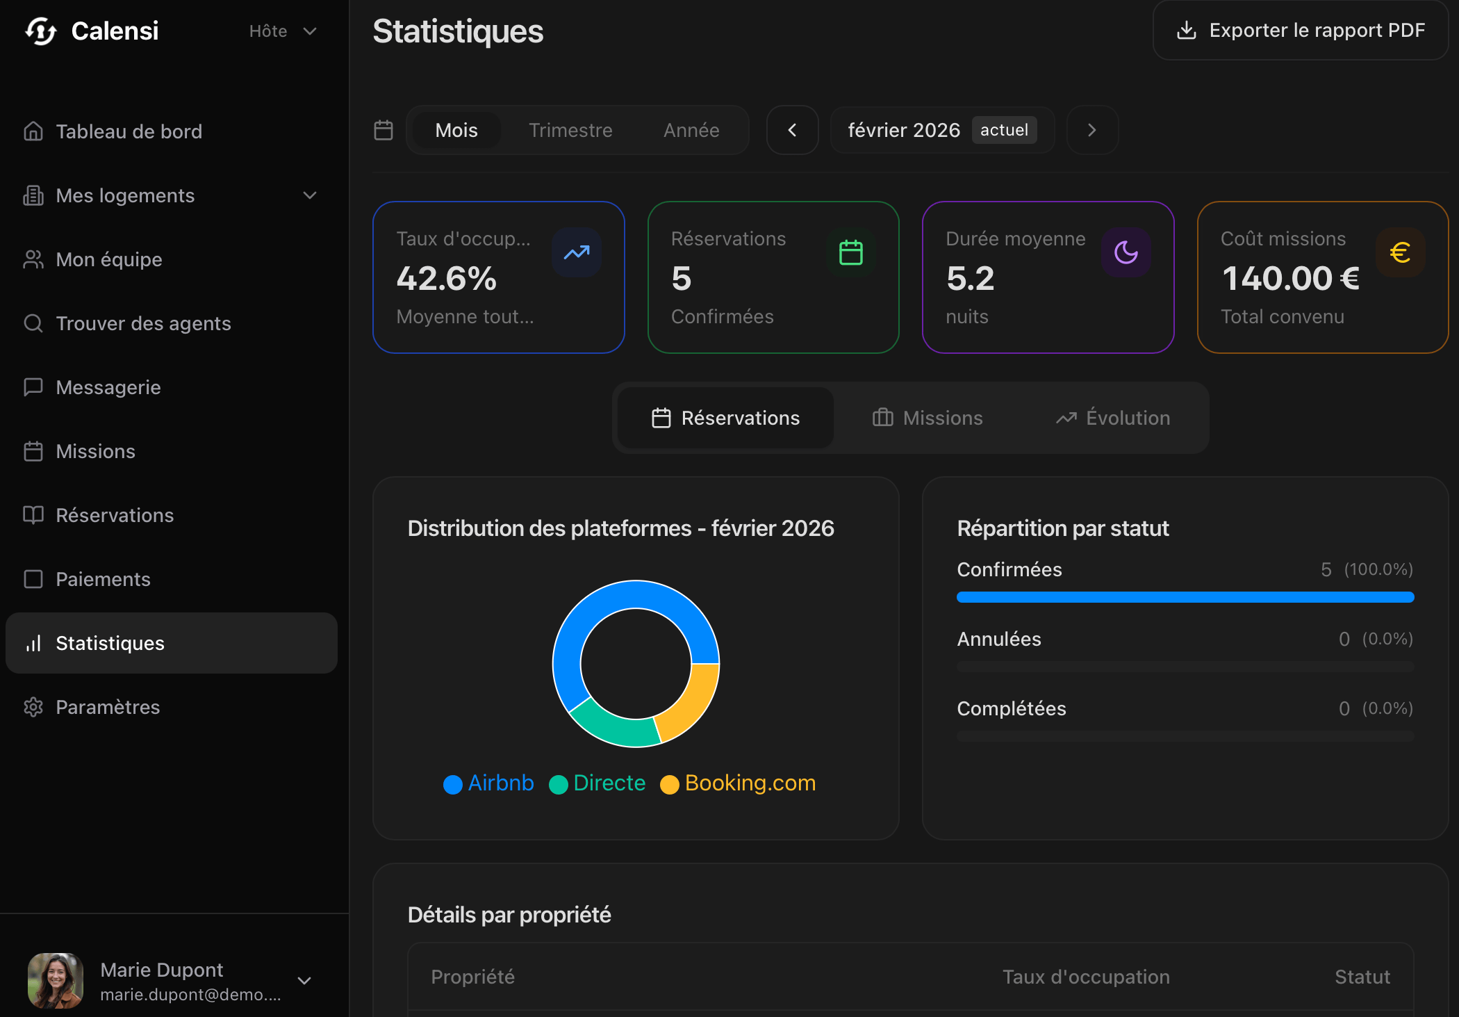Open Trouver des agents search item
The image size is (1459, 1017).
(143, 323)
